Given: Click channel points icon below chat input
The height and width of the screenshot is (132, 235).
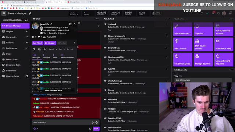Looking at the screenshot, I should pos(35,129).
